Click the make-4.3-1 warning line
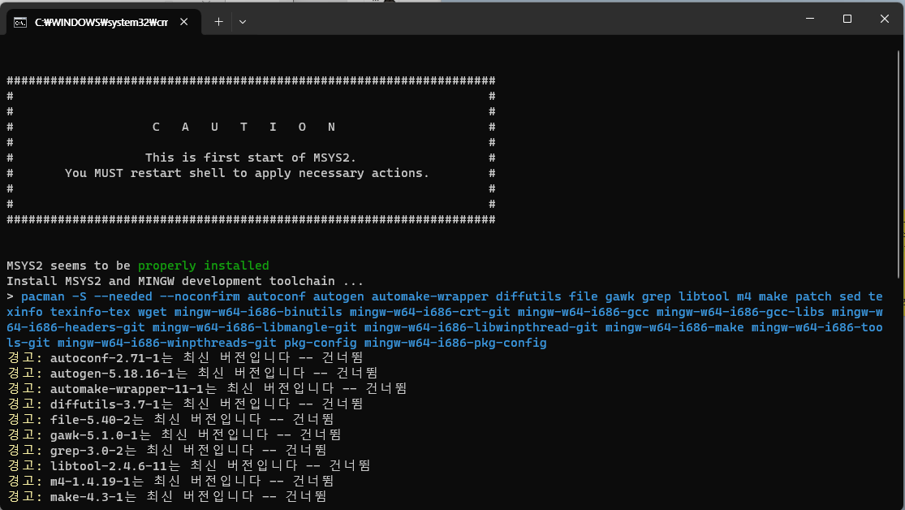 click(167, 497)
